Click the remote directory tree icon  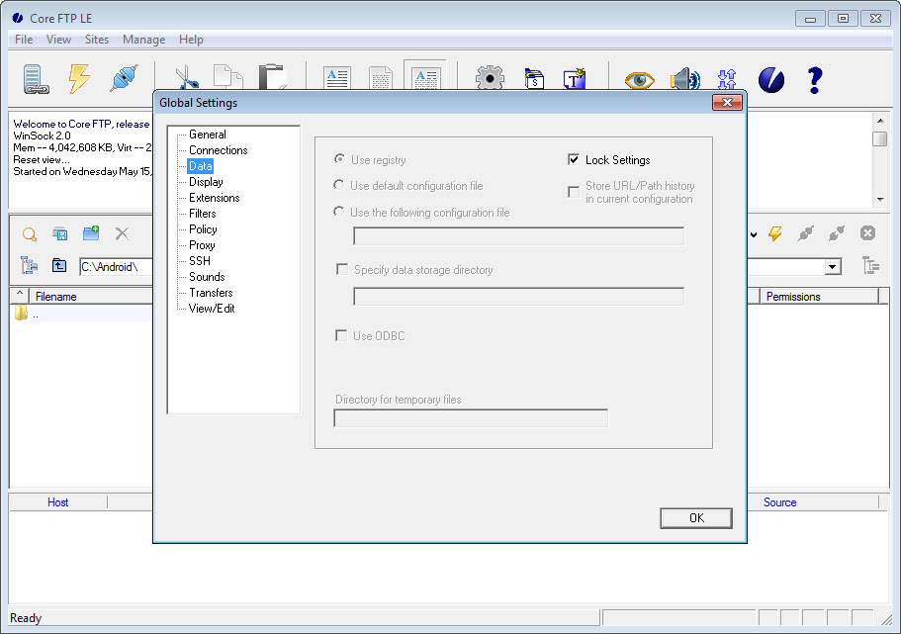pyautogui.click(x=871, y=265)
